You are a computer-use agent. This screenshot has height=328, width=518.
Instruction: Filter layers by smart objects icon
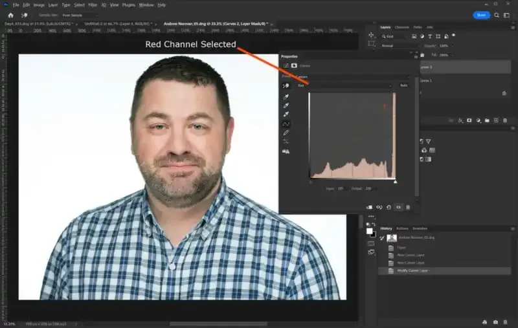pos(446,36)
